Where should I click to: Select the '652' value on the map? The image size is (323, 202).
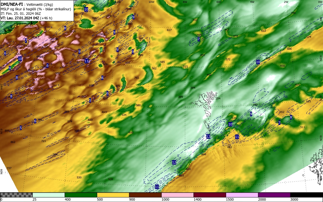[282, 112]
